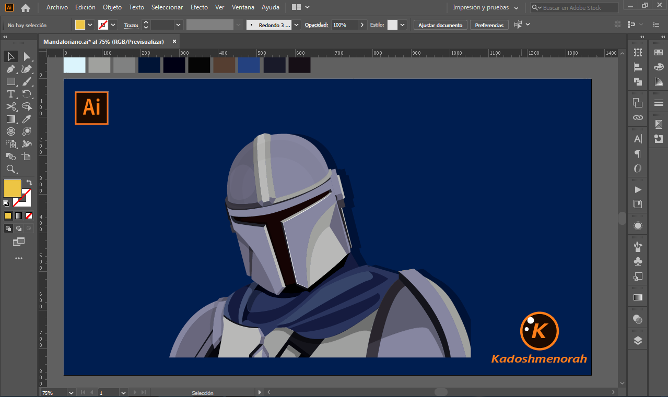Screen dimensions: 668x397
Task: Select the Direct Selection tool
Action: 27,56
